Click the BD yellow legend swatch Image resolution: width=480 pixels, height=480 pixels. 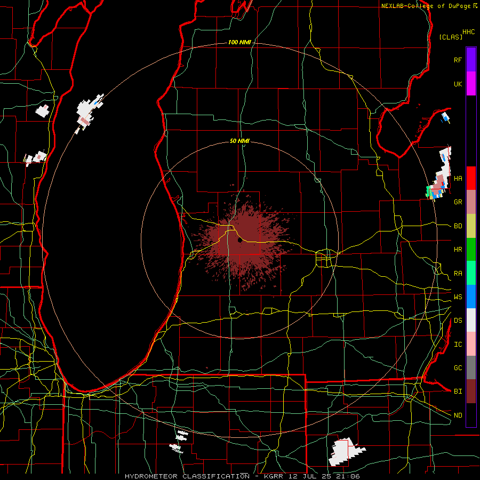471,226
